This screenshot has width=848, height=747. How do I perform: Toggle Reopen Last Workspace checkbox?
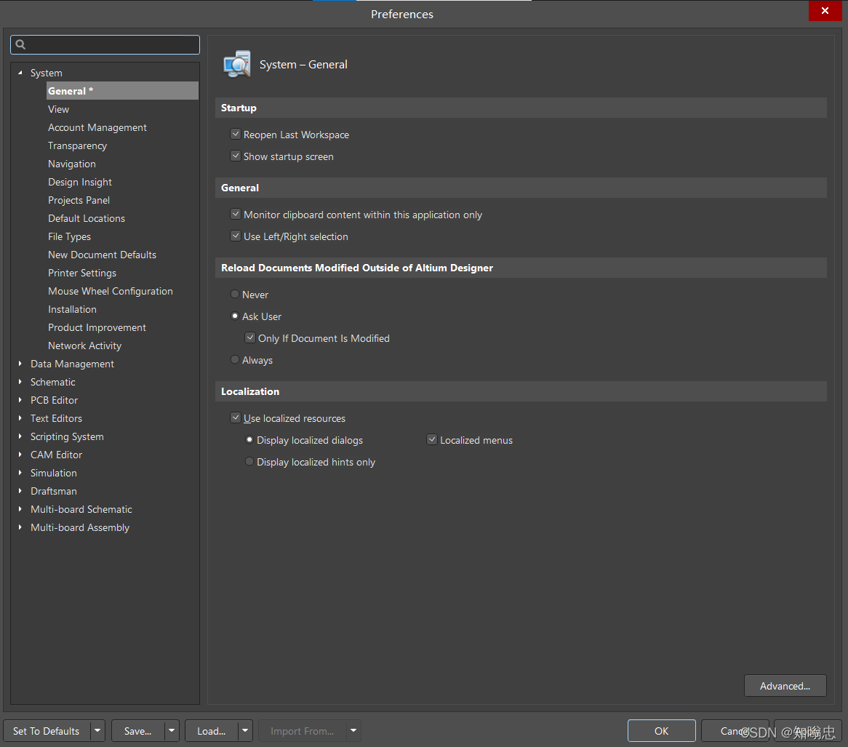click(235, 134)
